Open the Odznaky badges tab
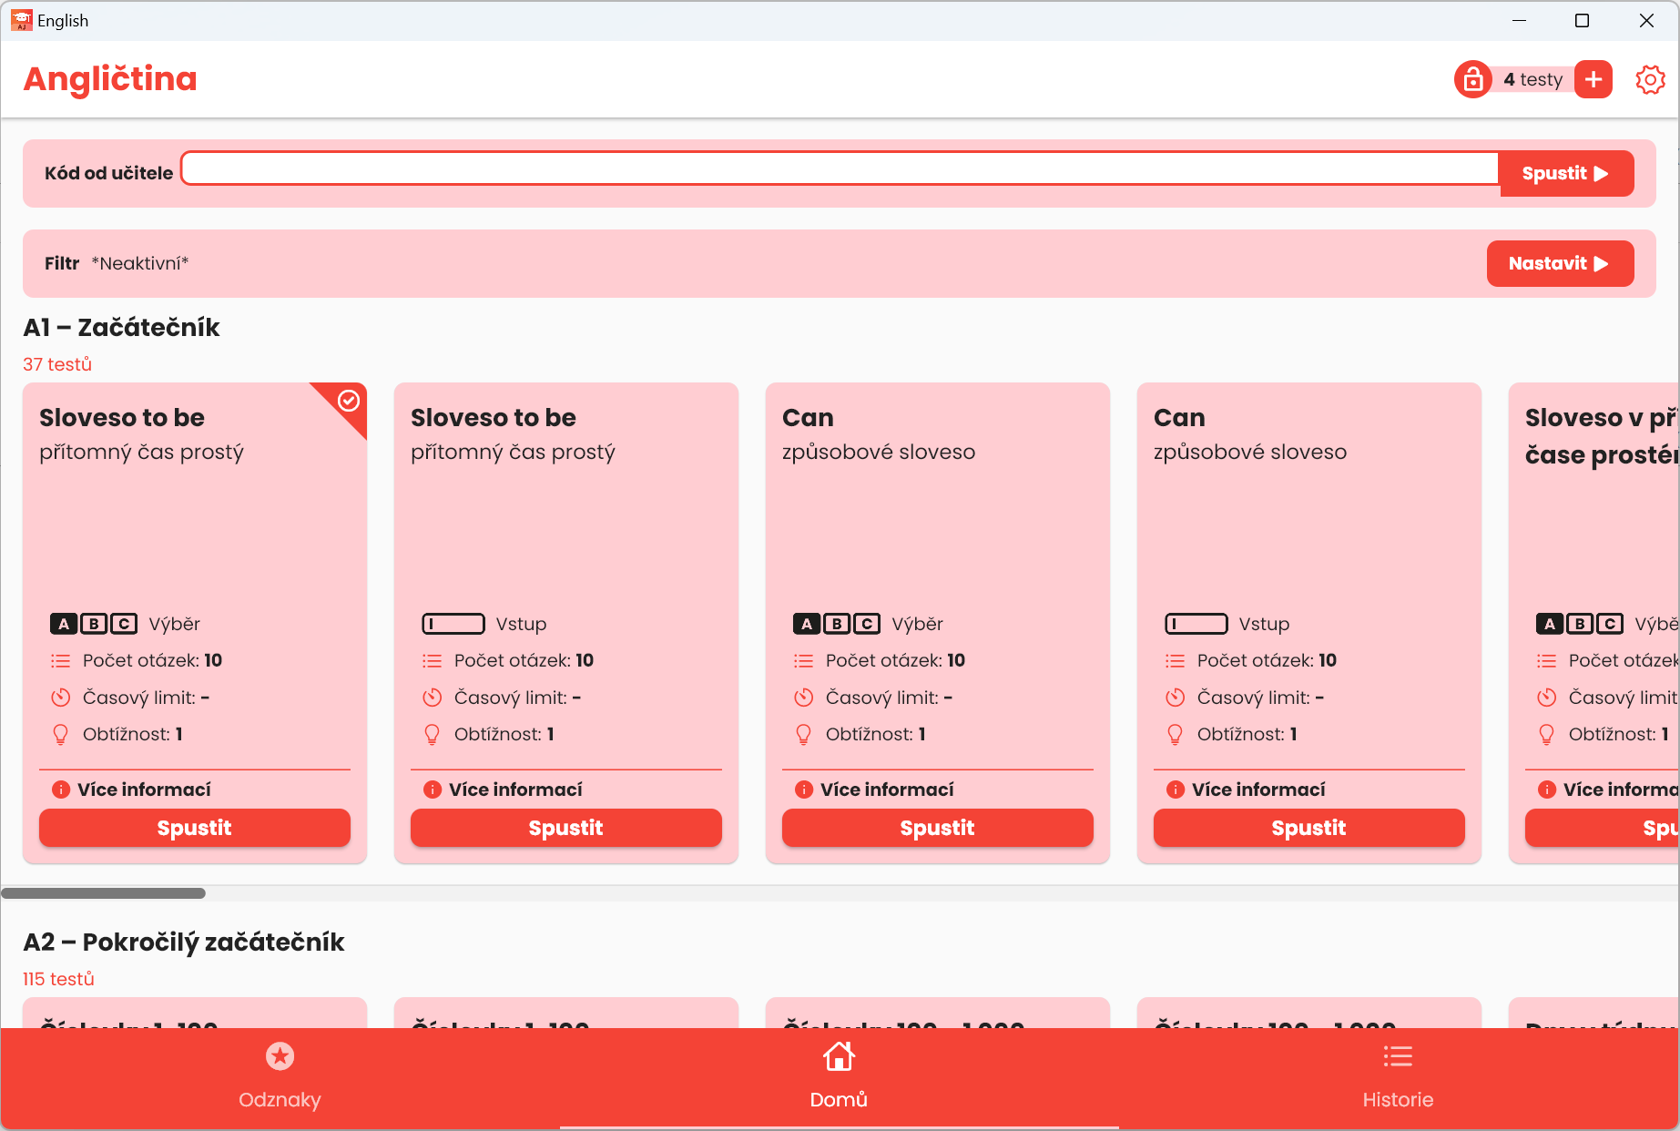Viewport: 1680px width, 1131px height. click(280, 1077)
